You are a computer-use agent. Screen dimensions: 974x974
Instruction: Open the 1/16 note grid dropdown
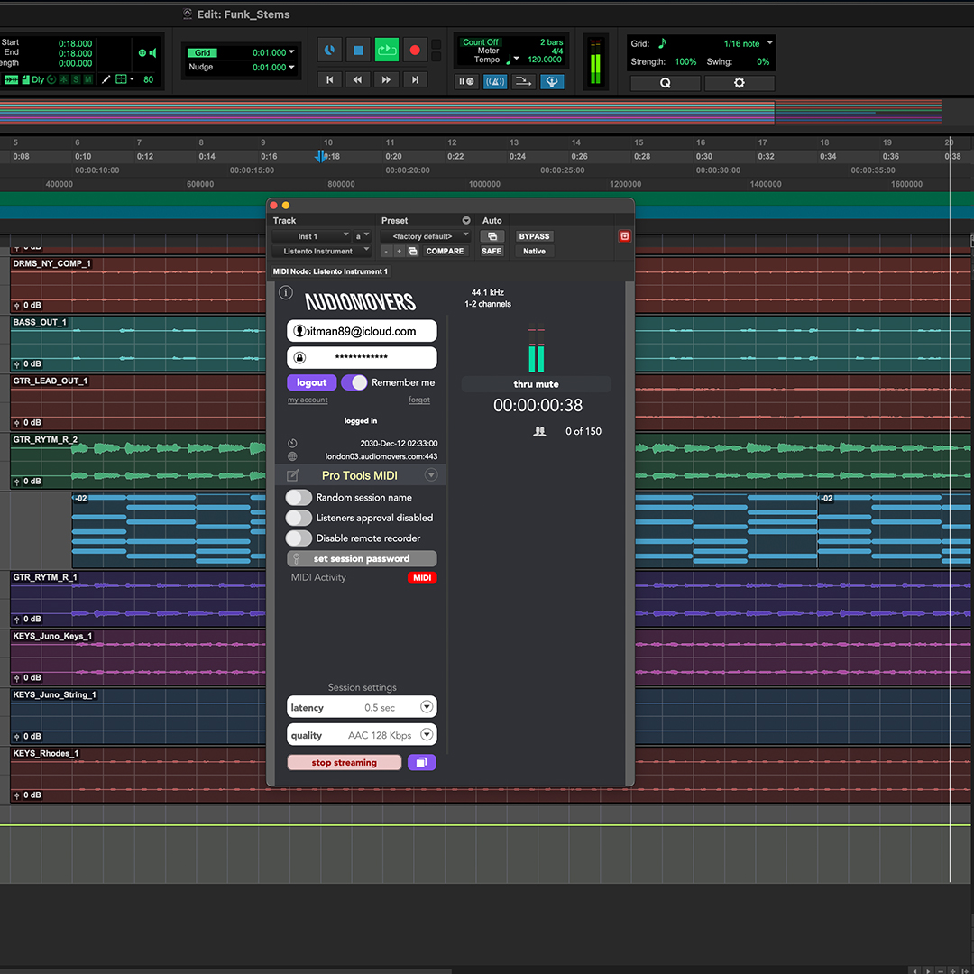point(769,43)
